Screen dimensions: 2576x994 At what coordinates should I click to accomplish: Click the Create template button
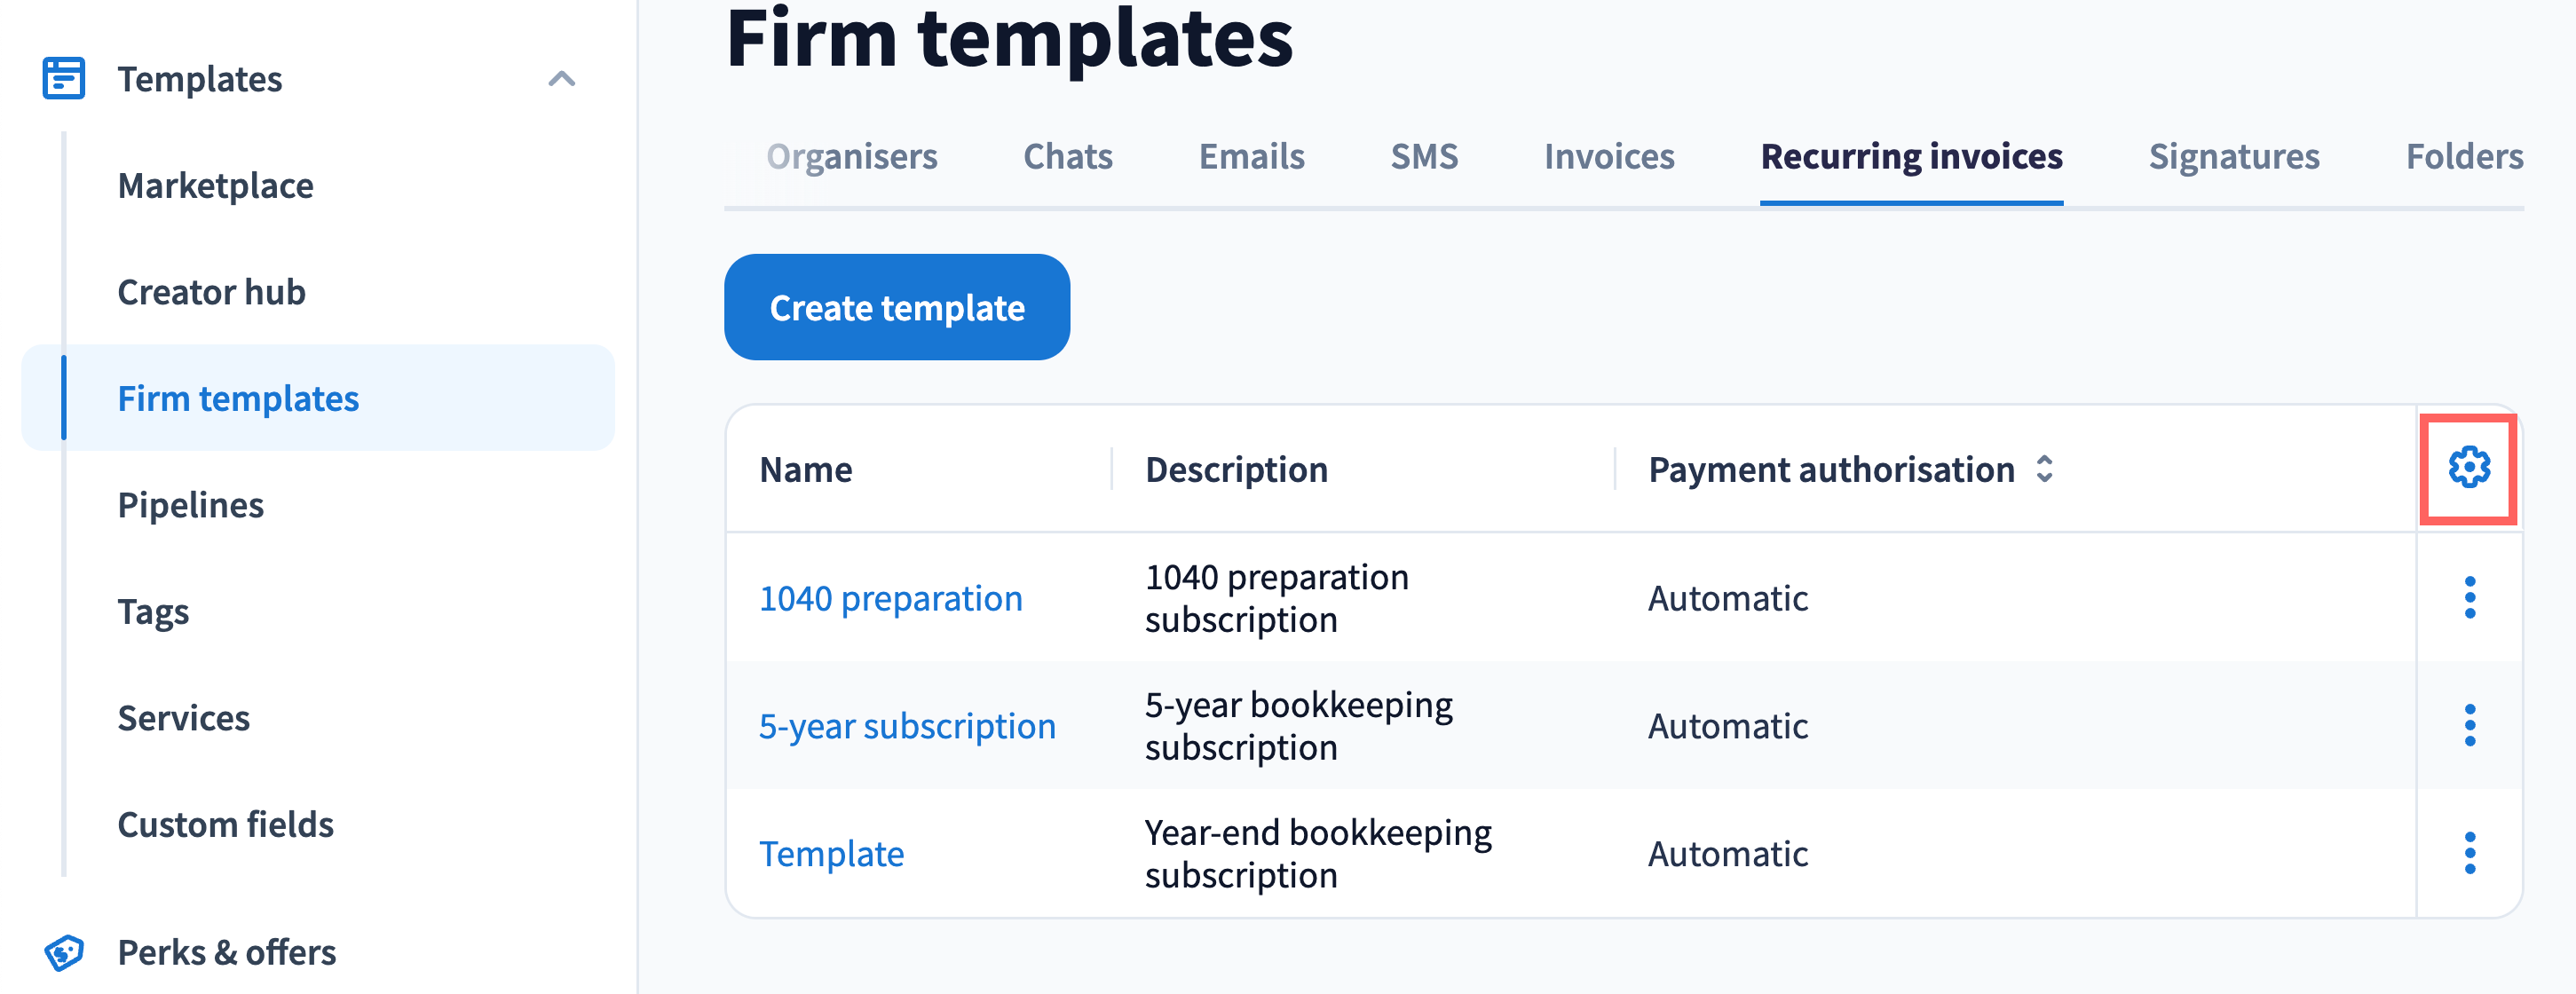coord(896,307)
